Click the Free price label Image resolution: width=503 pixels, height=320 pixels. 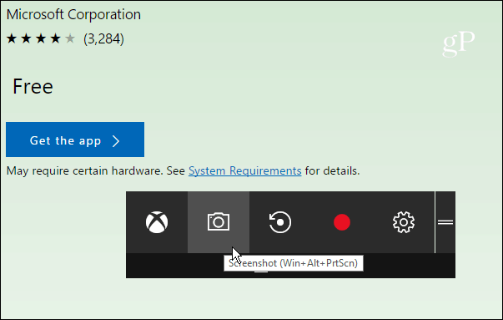coord(33,86)
